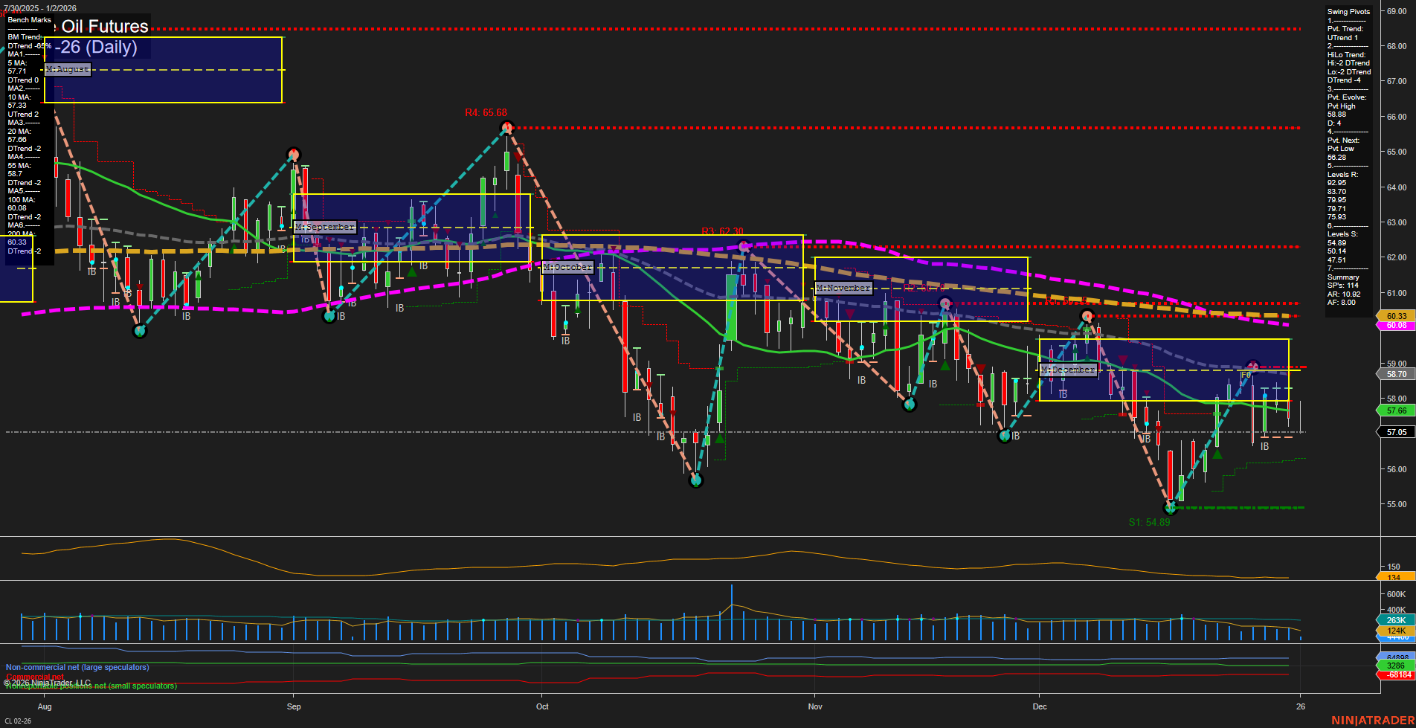Screen dimensions: 1416x728
Task: Click the pivot circle marker above the M:December box
Action: (1087, 315)
